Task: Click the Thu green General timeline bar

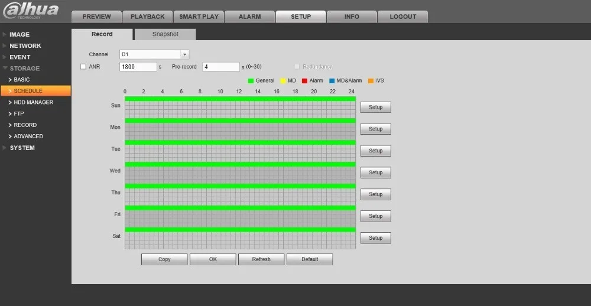Action: 240,186
